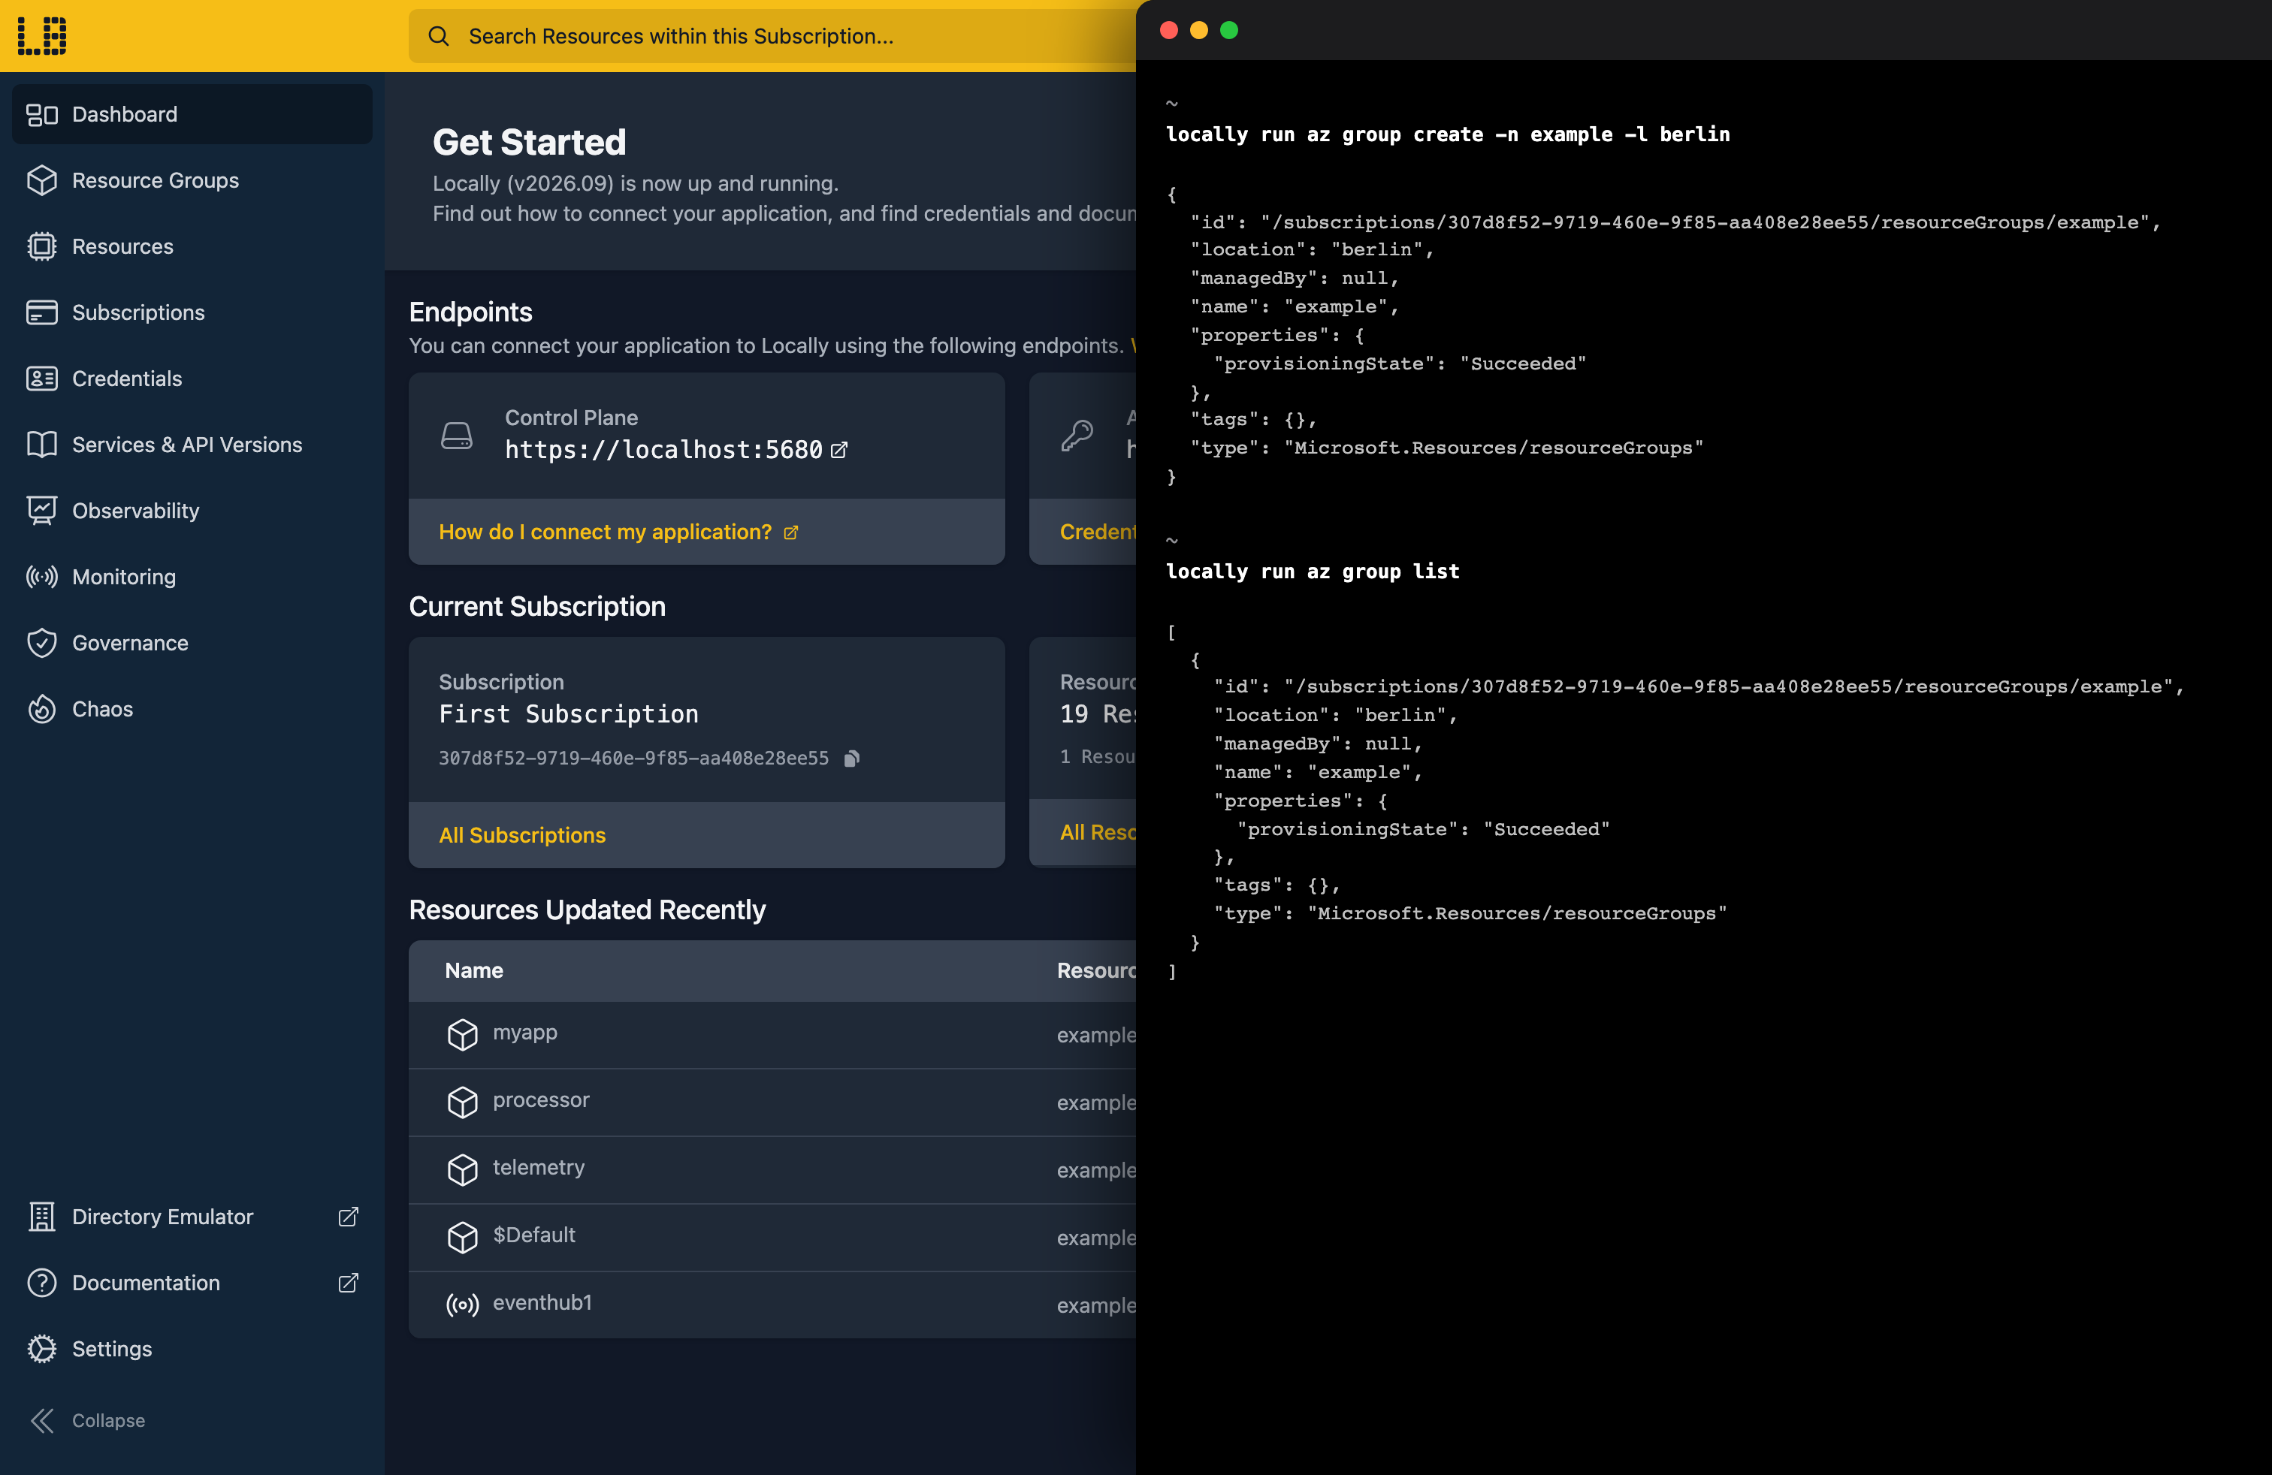This screenshot has height=1475, width=2272.
Task: Click the Monitoring broadcast icon
Action: 42,576
